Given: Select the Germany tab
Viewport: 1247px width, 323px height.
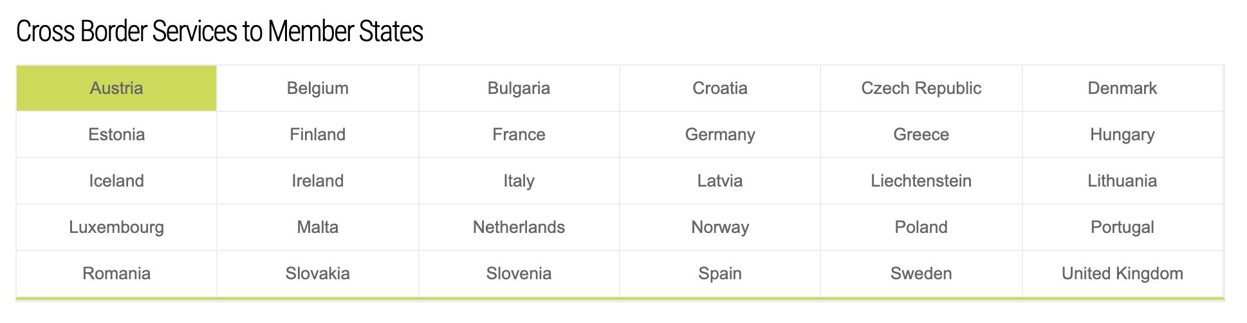Looking at the screenshot, I should [x=720, y=134].
